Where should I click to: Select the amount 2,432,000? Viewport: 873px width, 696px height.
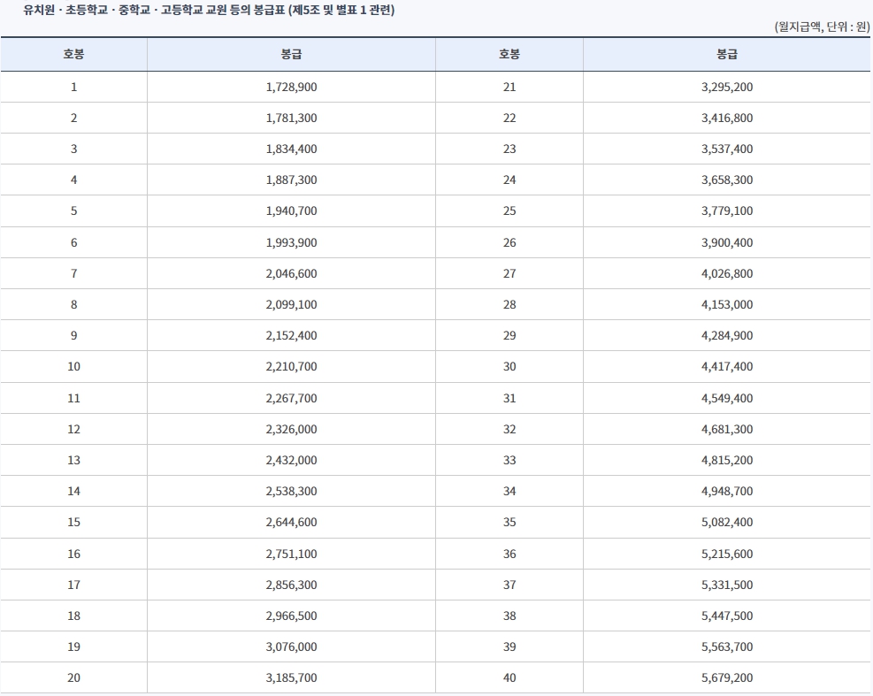pos(291,460)
